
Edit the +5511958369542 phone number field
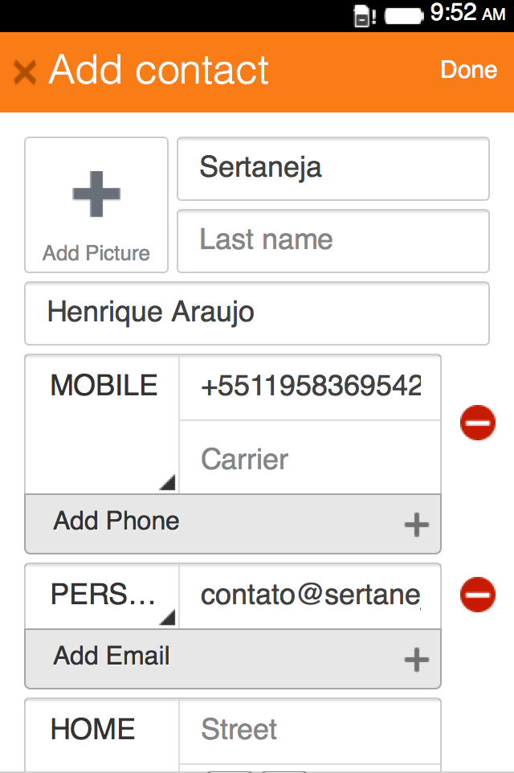(310, 386)
